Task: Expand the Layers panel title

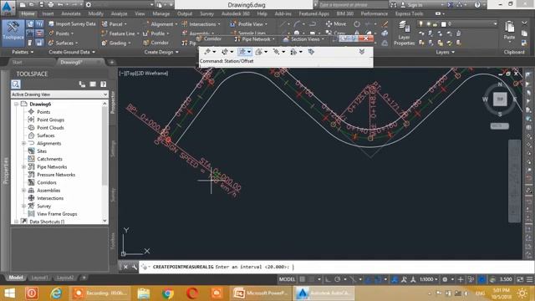Action: 445,52
